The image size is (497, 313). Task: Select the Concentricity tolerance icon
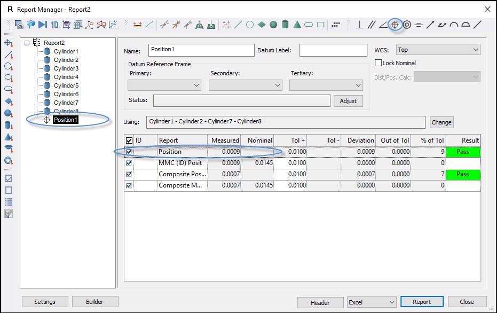[407, 25]
